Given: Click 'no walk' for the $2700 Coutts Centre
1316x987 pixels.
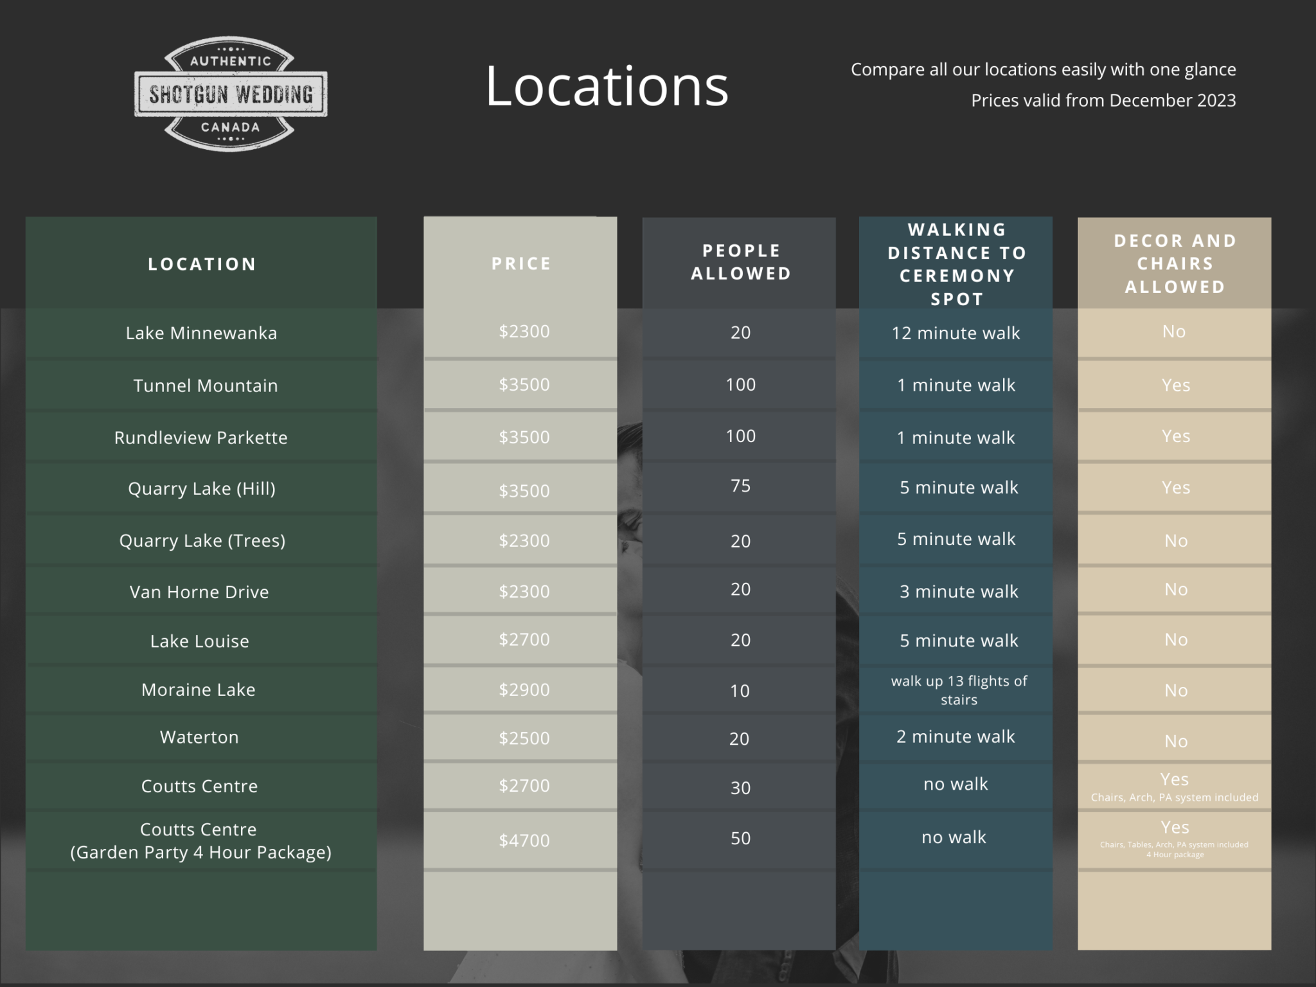Looking at the screenshot, I should pos(956,784).
